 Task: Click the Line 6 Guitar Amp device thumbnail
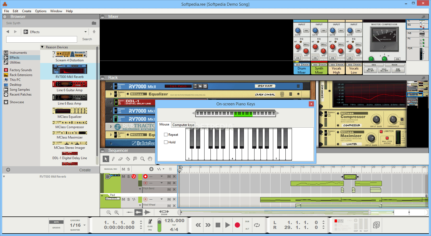70,84
